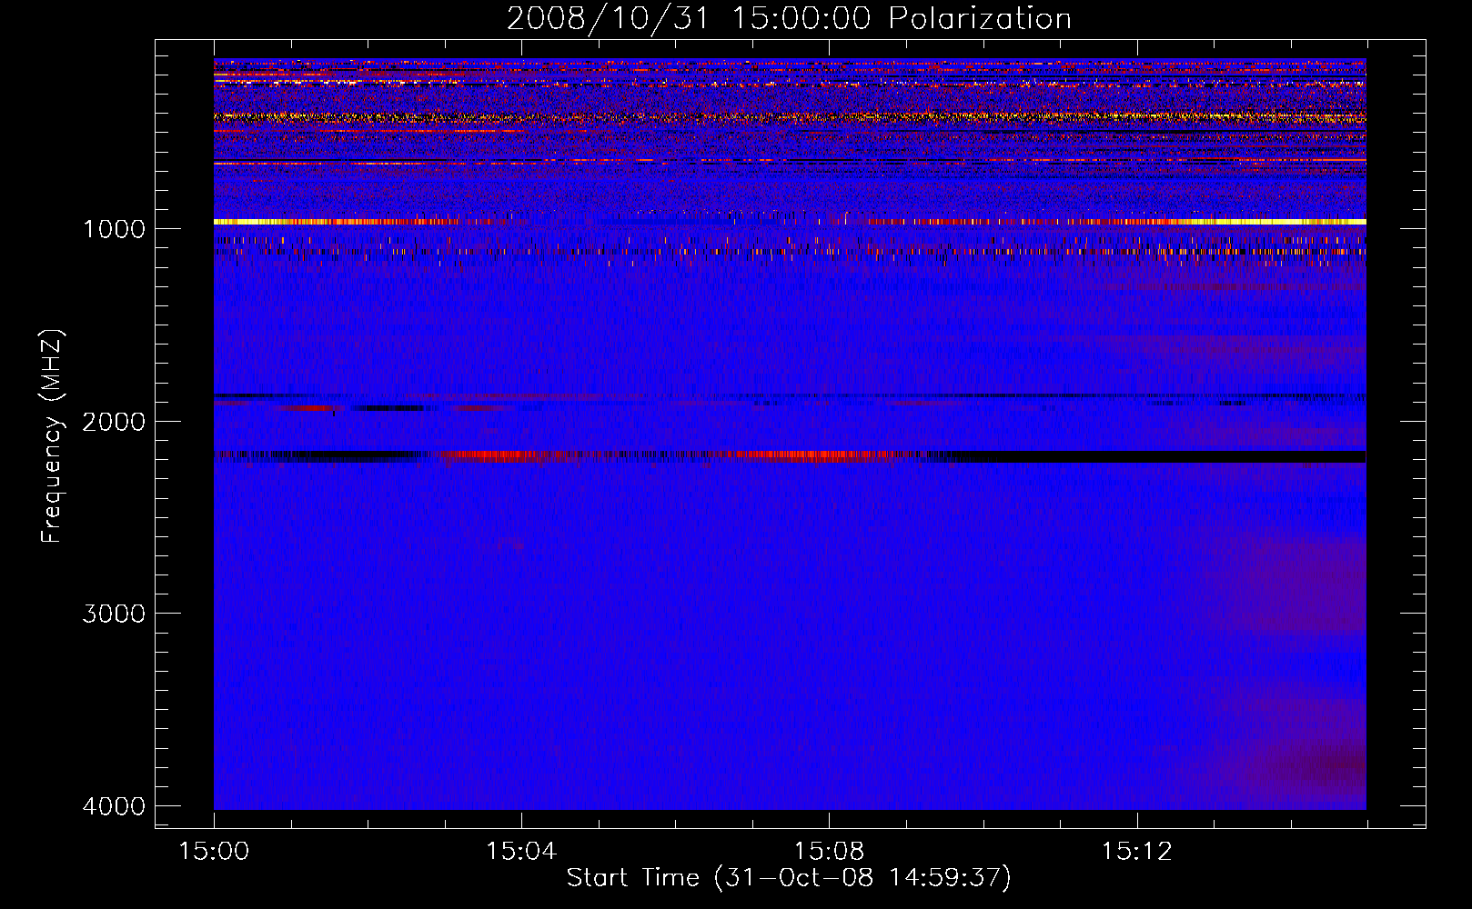Screen dimensions: 1472x909
Task: Click the black band just above 2200 MHz
Action: (x=1160, y=456)
